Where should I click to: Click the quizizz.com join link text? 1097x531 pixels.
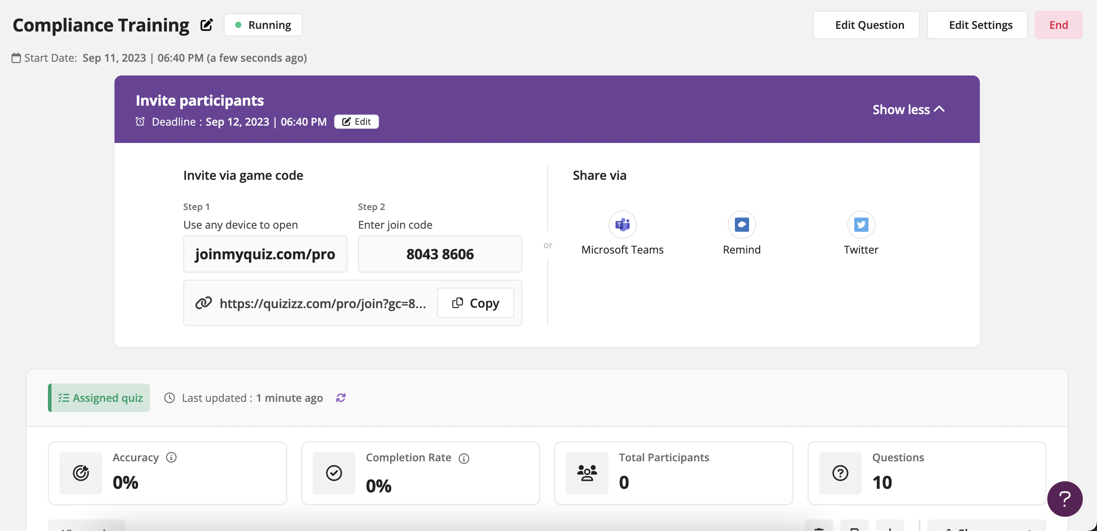[323, 303]
